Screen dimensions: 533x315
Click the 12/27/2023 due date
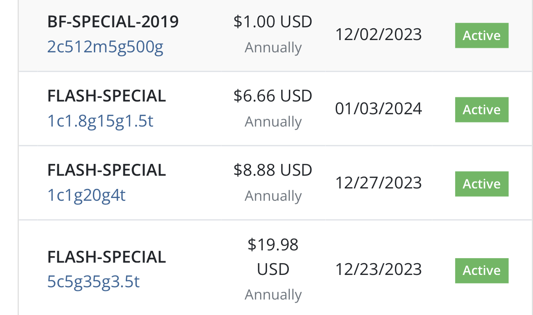tap(379, 183)
